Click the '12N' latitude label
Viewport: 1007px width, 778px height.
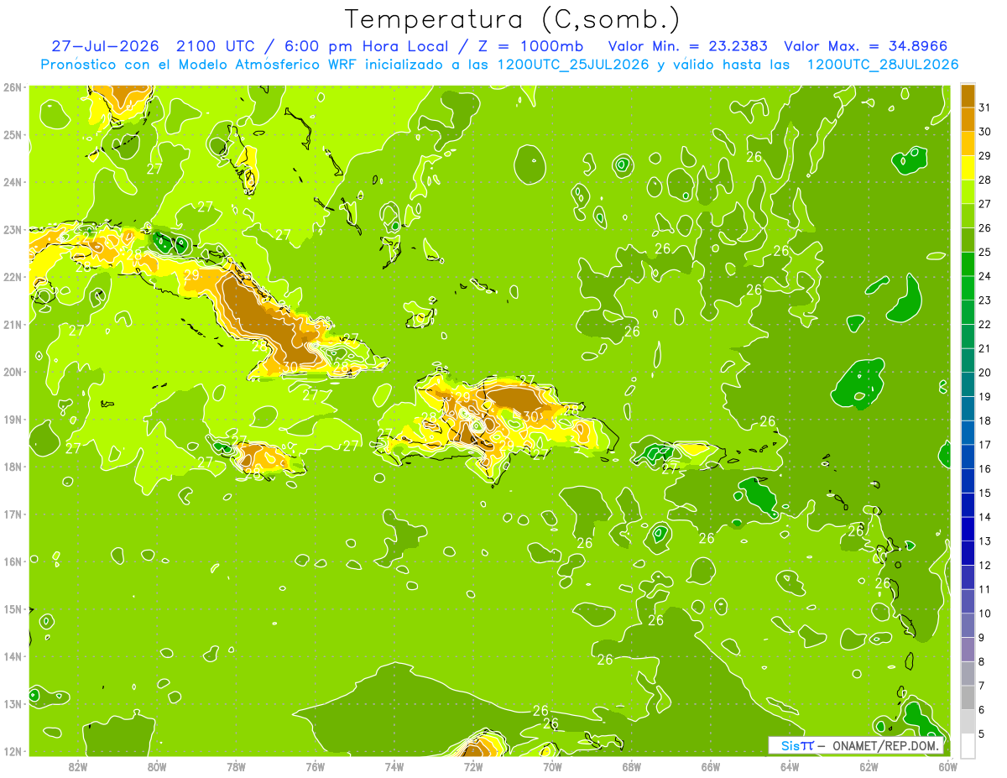(x=13, y=751)
